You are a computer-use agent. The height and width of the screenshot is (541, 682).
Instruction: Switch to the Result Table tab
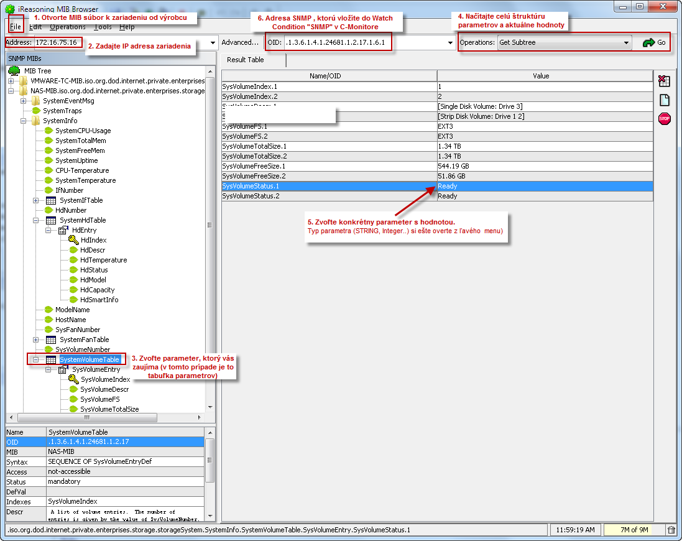pyautogui.click(x=246, y=60)
